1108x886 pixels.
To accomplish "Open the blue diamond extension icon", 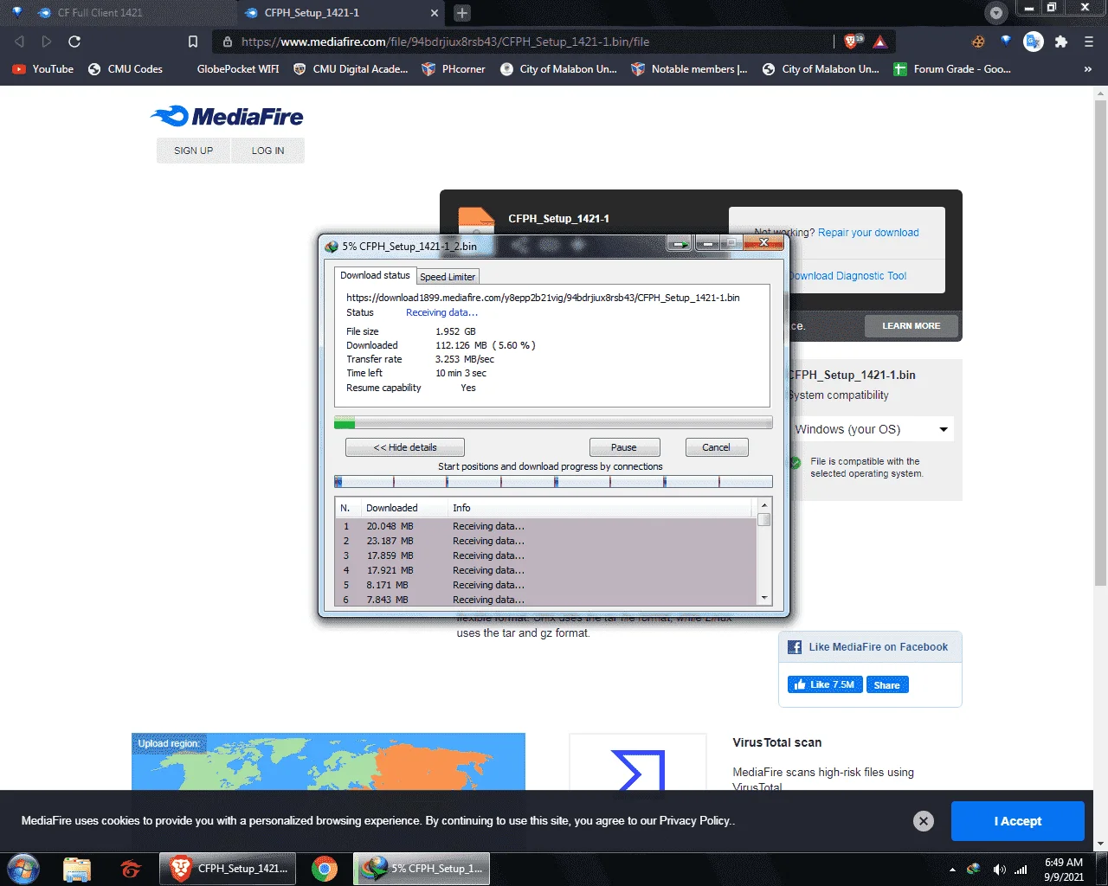I will [1005, 41].
